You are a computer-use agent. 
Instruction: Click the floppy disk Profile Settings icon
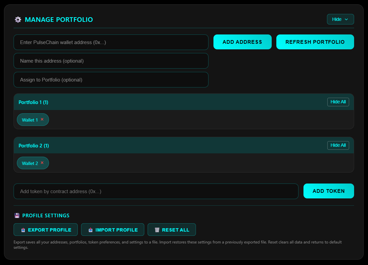[x=17, y=215]
